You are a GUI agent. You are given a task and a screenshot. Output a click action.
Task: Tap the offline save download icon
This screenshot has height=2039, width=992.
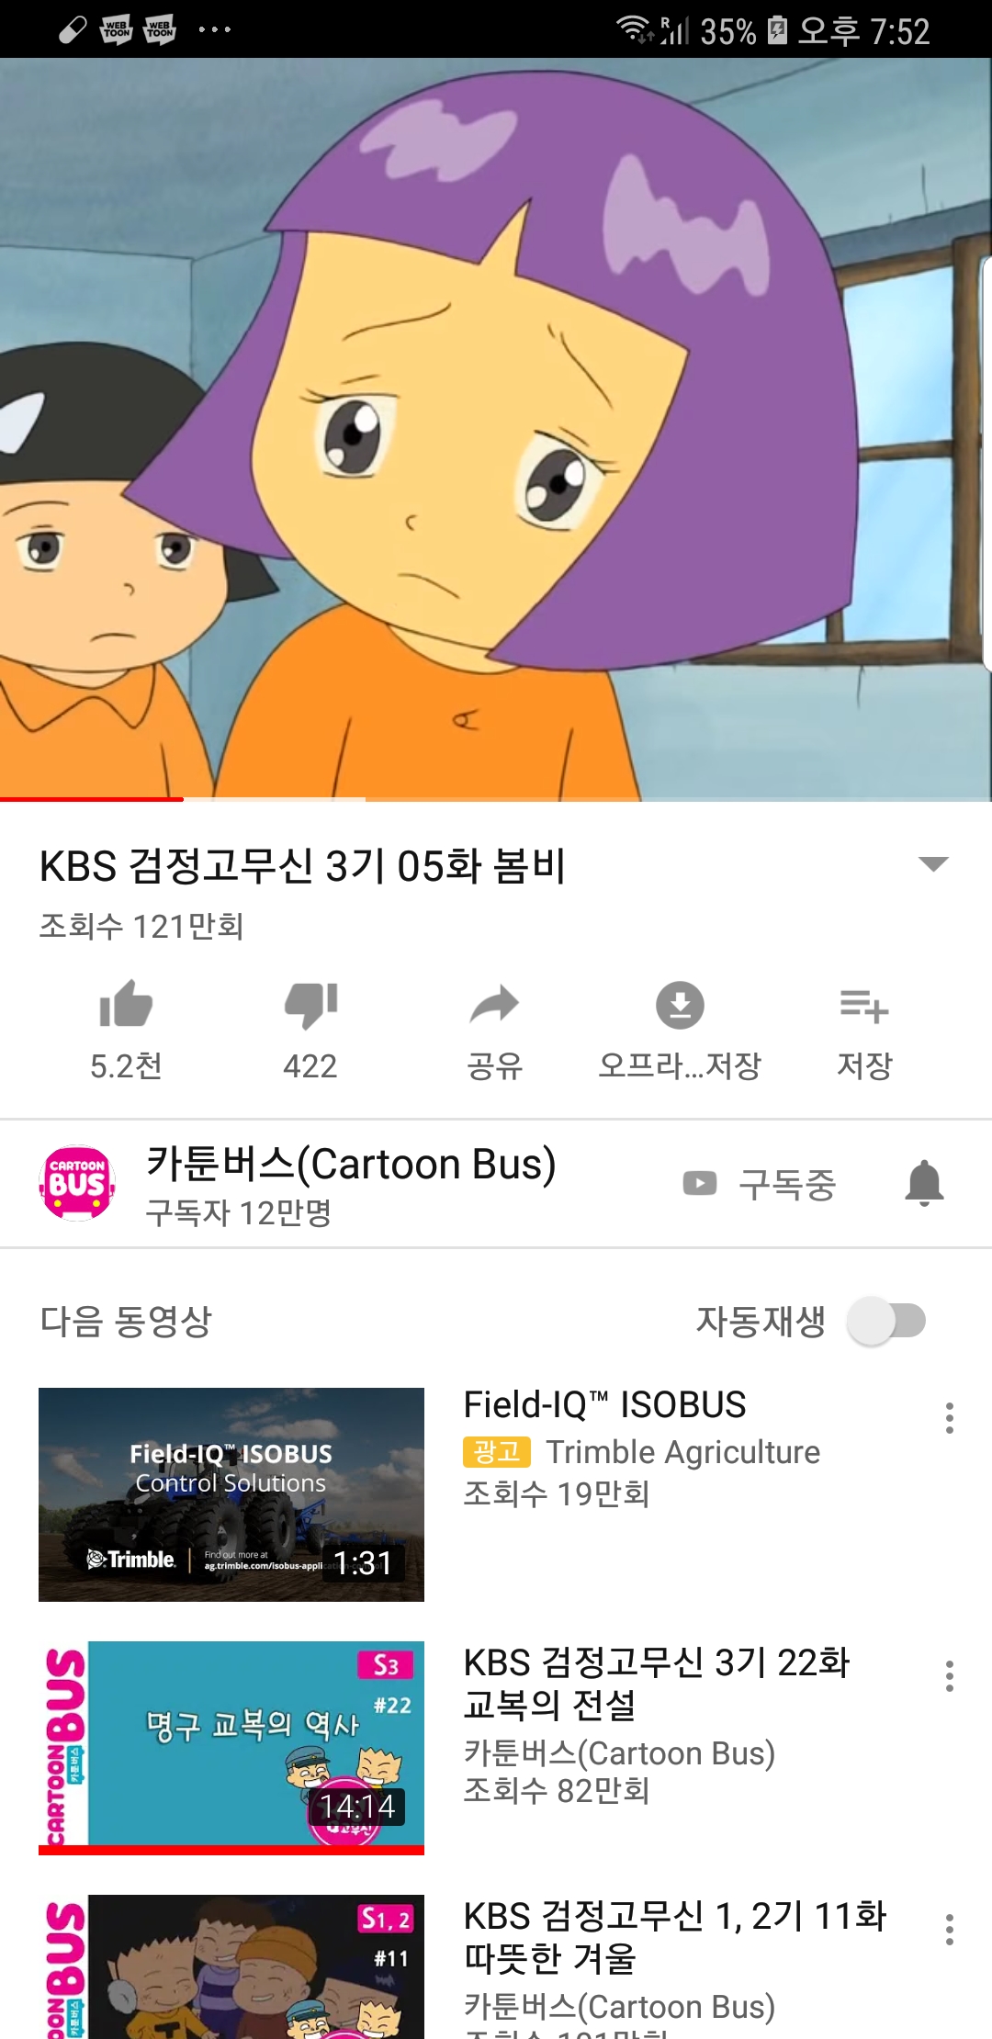click(x=680, y=1005)
